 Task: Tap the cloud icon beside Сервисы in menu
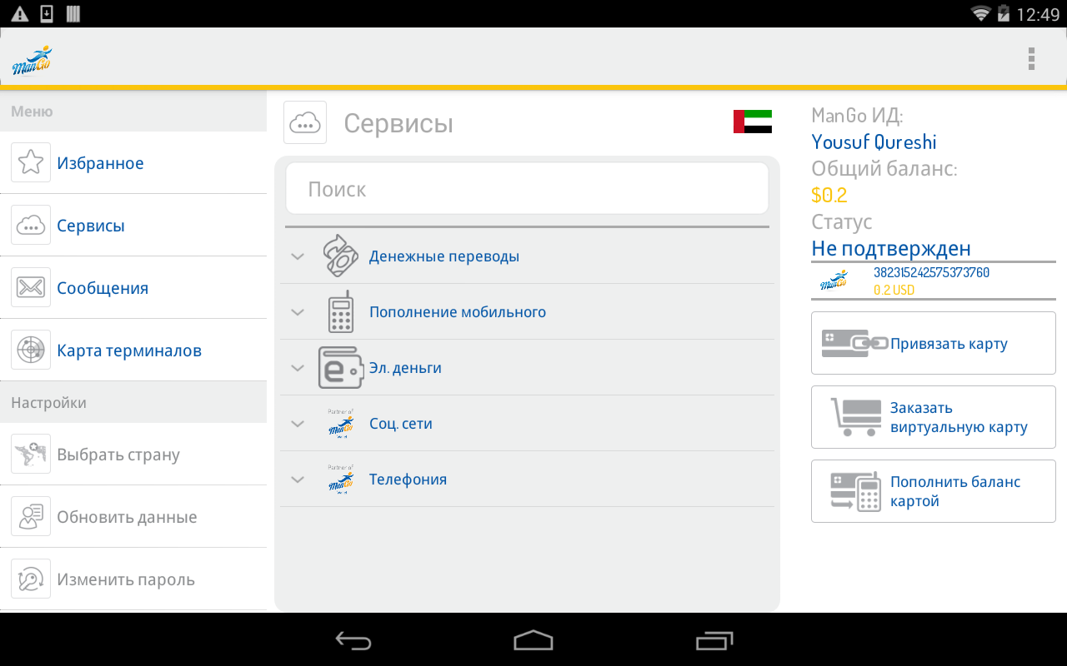tap(31, 225)
